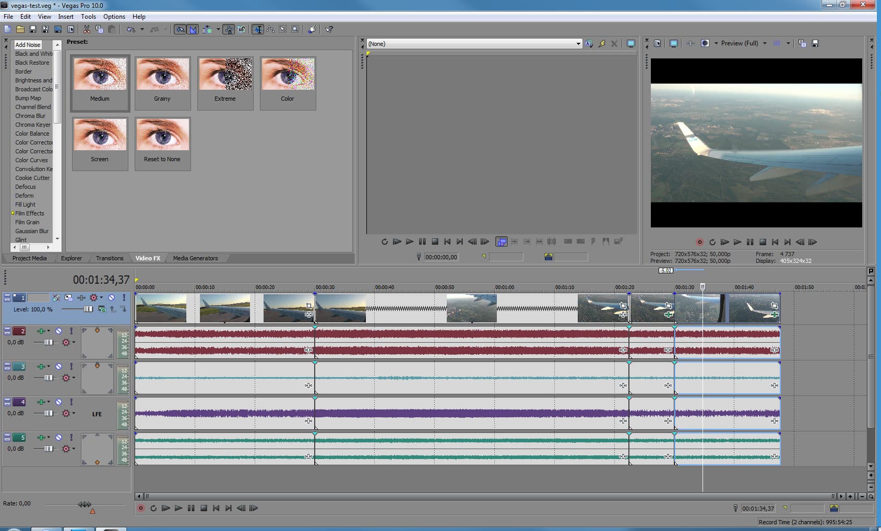Click Record button in timeline transport bar
This screenshot has width=881, height=531.
(141, 508)
